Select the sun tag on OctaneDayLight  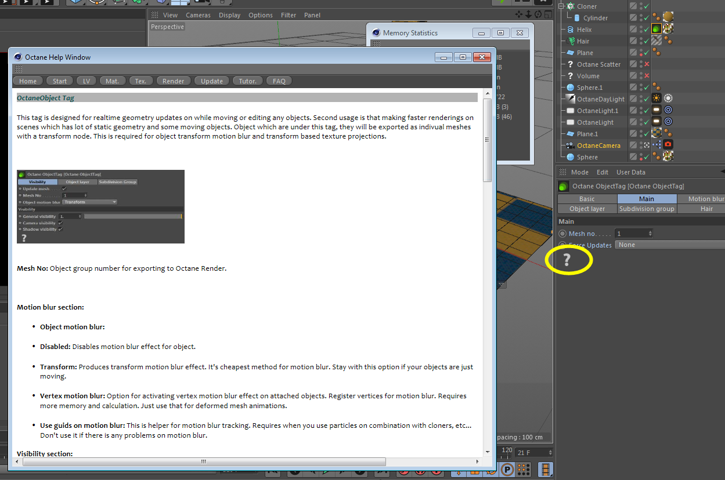click(657, 99)
